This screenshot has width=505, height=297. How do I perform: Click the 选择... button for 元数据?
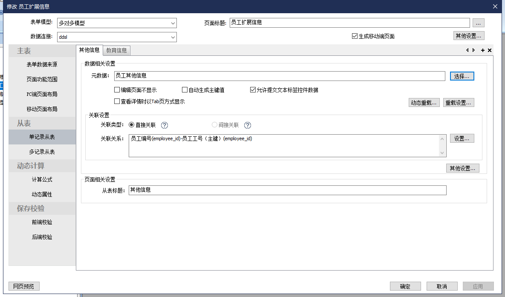click(462, 76)
